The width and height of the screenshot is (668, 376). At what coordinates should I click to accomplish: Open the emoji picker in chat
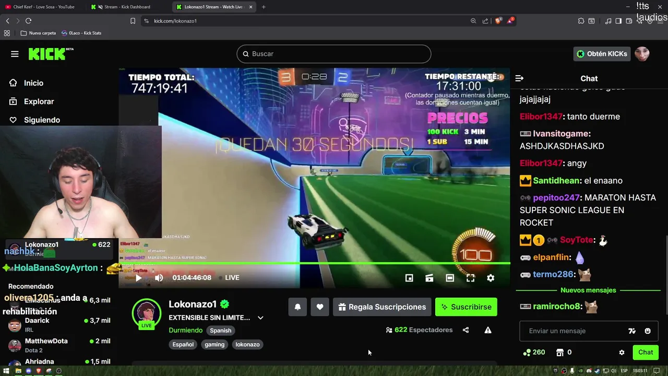click(x=648, y=331)
